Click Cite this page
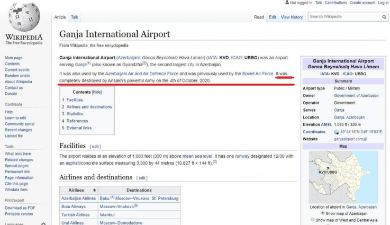The height and width of the screenshot is (225, 390). click(16, 184)
